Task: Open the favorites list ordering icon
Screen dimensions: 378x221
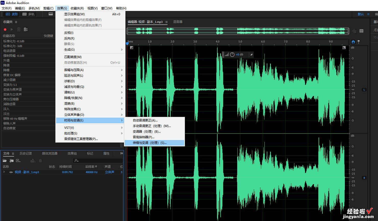Action: 26,30
